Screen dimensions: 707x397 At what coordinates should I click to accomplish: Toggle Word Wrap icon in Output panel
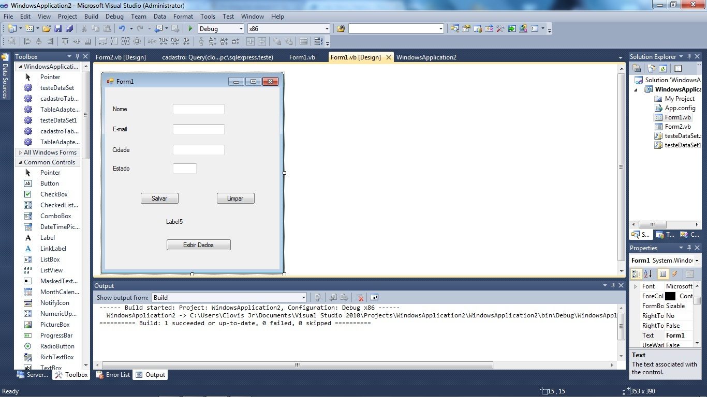click(x=374, y=297)
